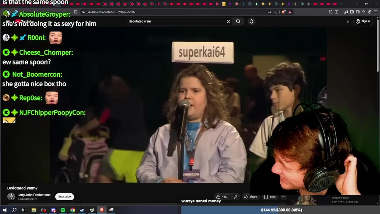This screenshot has width=380, height=214.
Task: Click the share page icon in address bar
Action: [276, 12]
